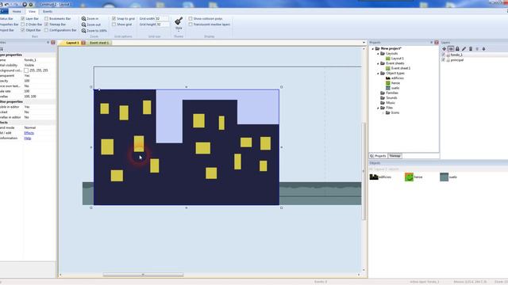Toggle principal layer visibility checkbox
The image size is (508, 285).
(x=444, y=60)
